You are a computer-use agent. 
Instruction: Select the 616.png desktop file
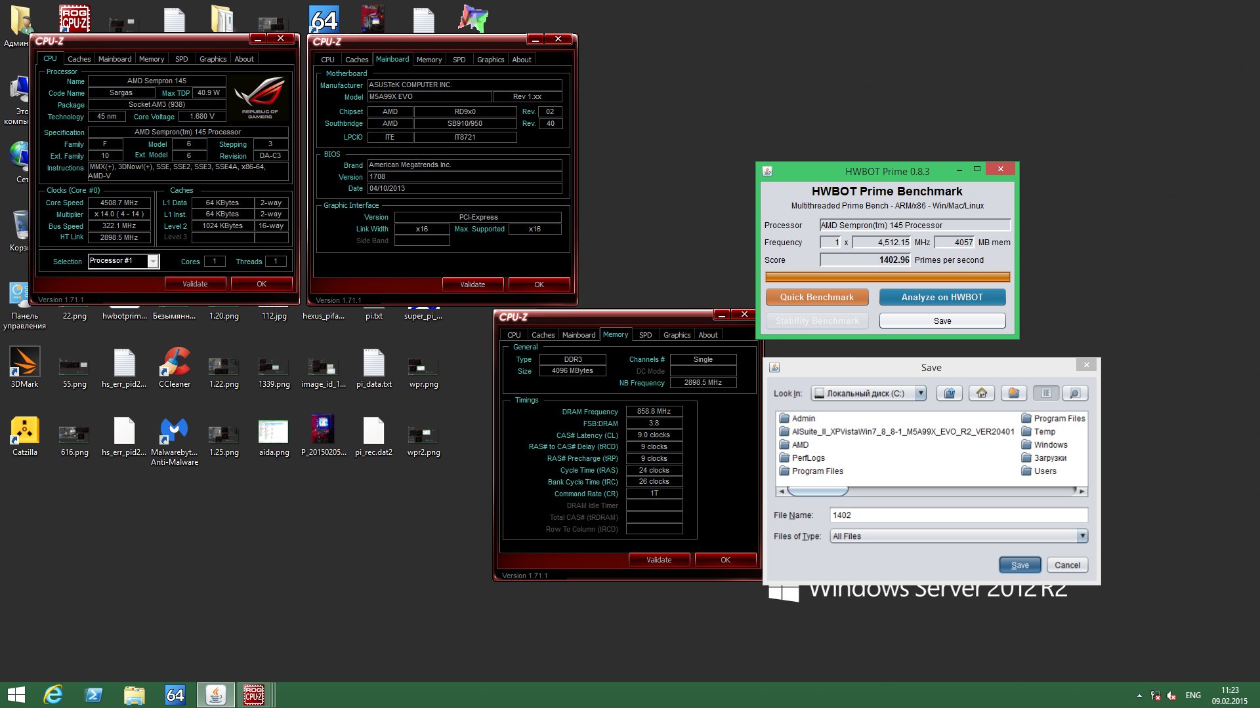[x=74, y=439]
